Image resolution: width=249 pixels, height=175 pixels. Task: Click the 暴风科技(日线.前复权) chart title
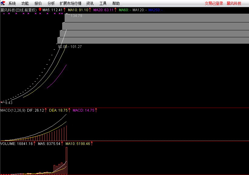click(x=19, y=10)
